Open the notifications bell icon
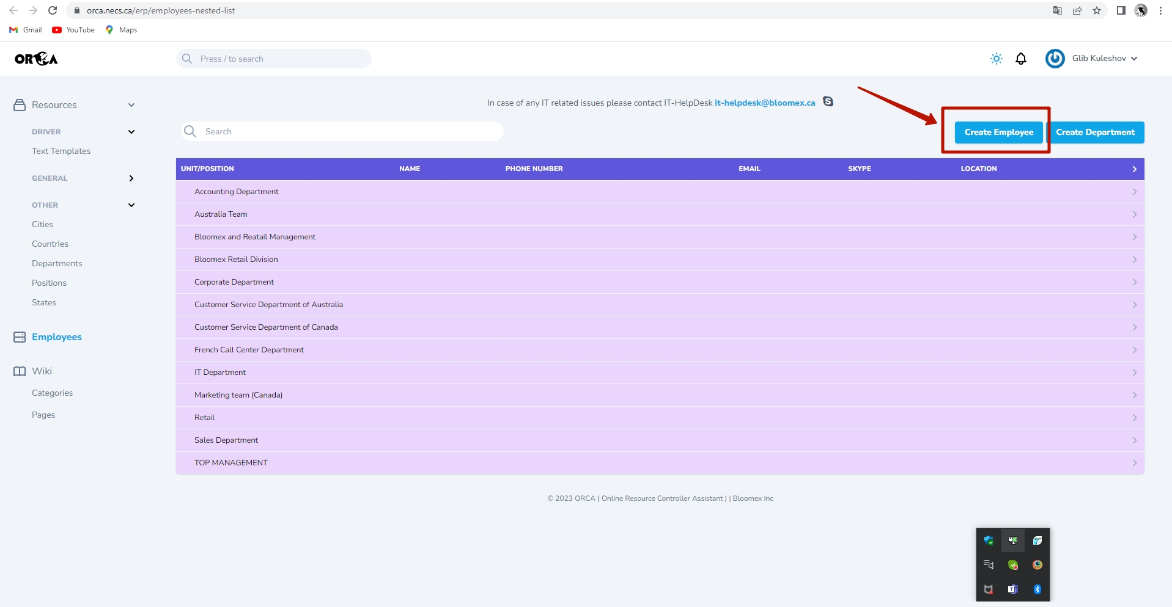This screenshot has width=1172, height=607. pyautogui.click(x=1021, y=59)
